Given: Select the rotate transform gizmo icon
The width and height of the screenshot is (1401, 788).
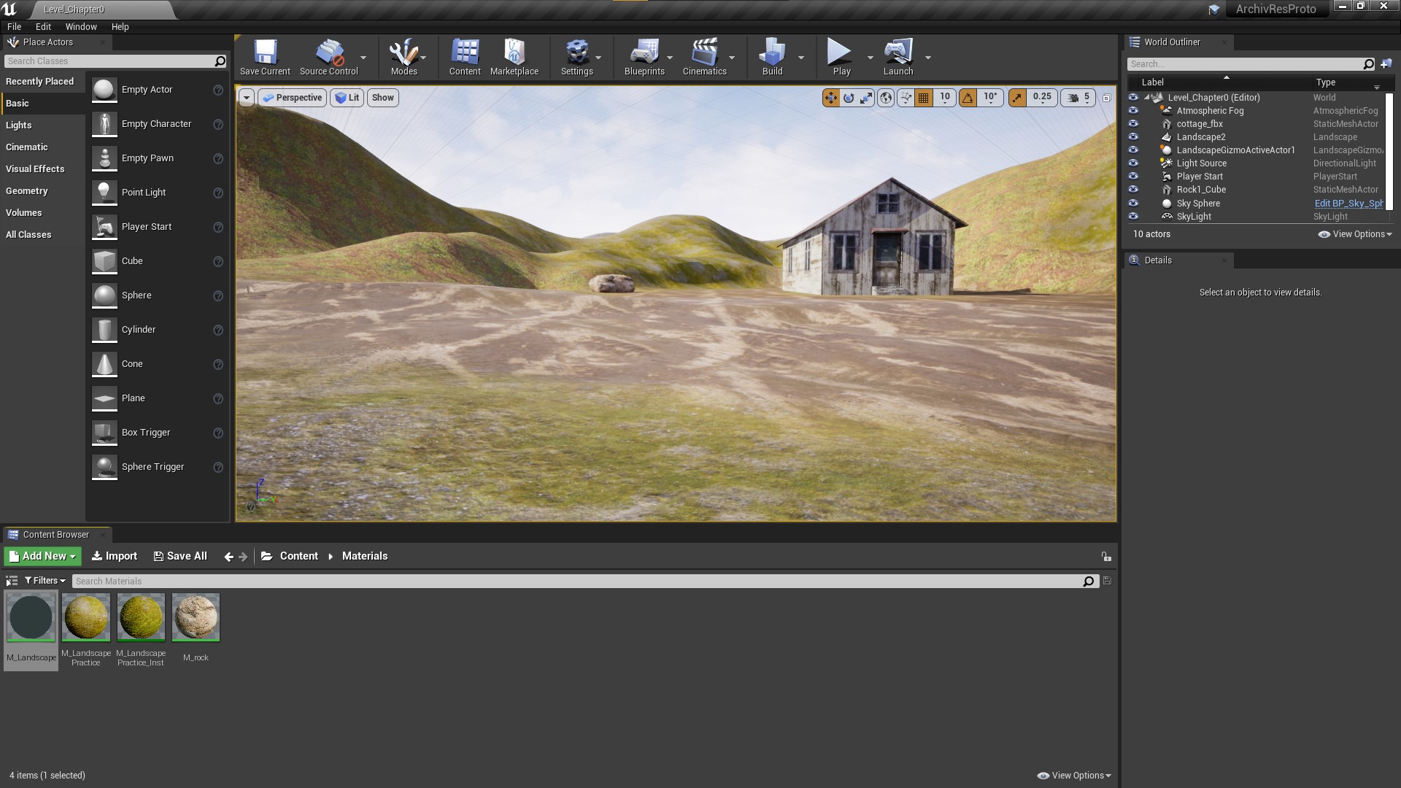Looking at the screenshot, I should [849, 98].
